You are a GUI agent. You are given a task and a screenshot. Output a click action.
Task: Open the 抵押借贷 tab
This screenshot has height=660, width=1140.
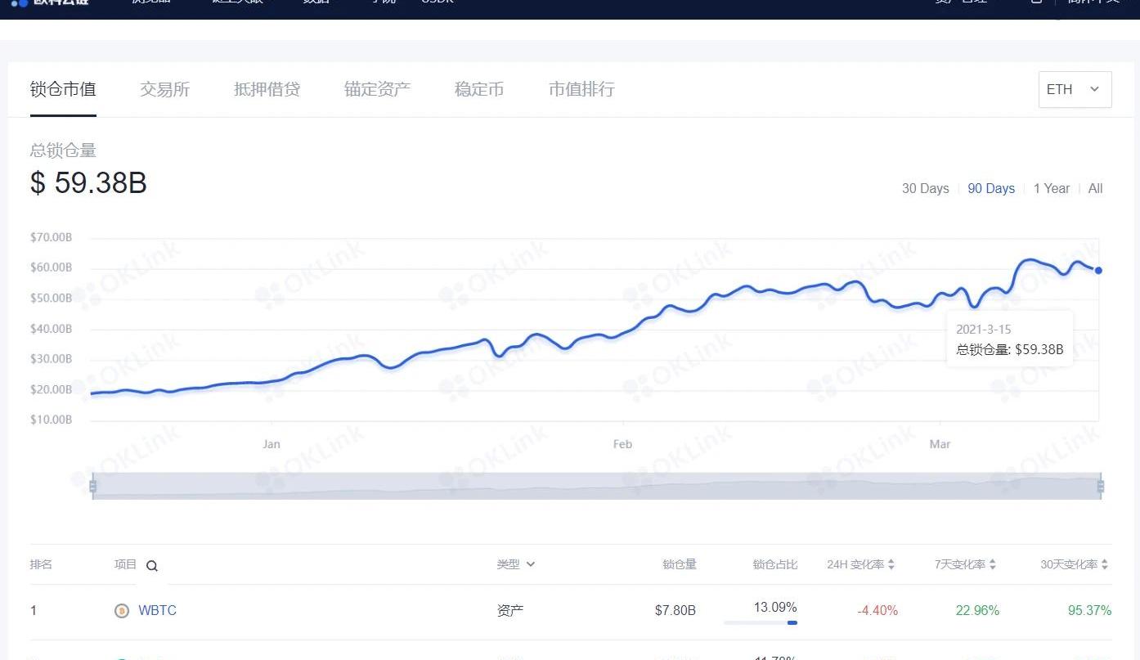pyautogui.click(x=267, y=90)
